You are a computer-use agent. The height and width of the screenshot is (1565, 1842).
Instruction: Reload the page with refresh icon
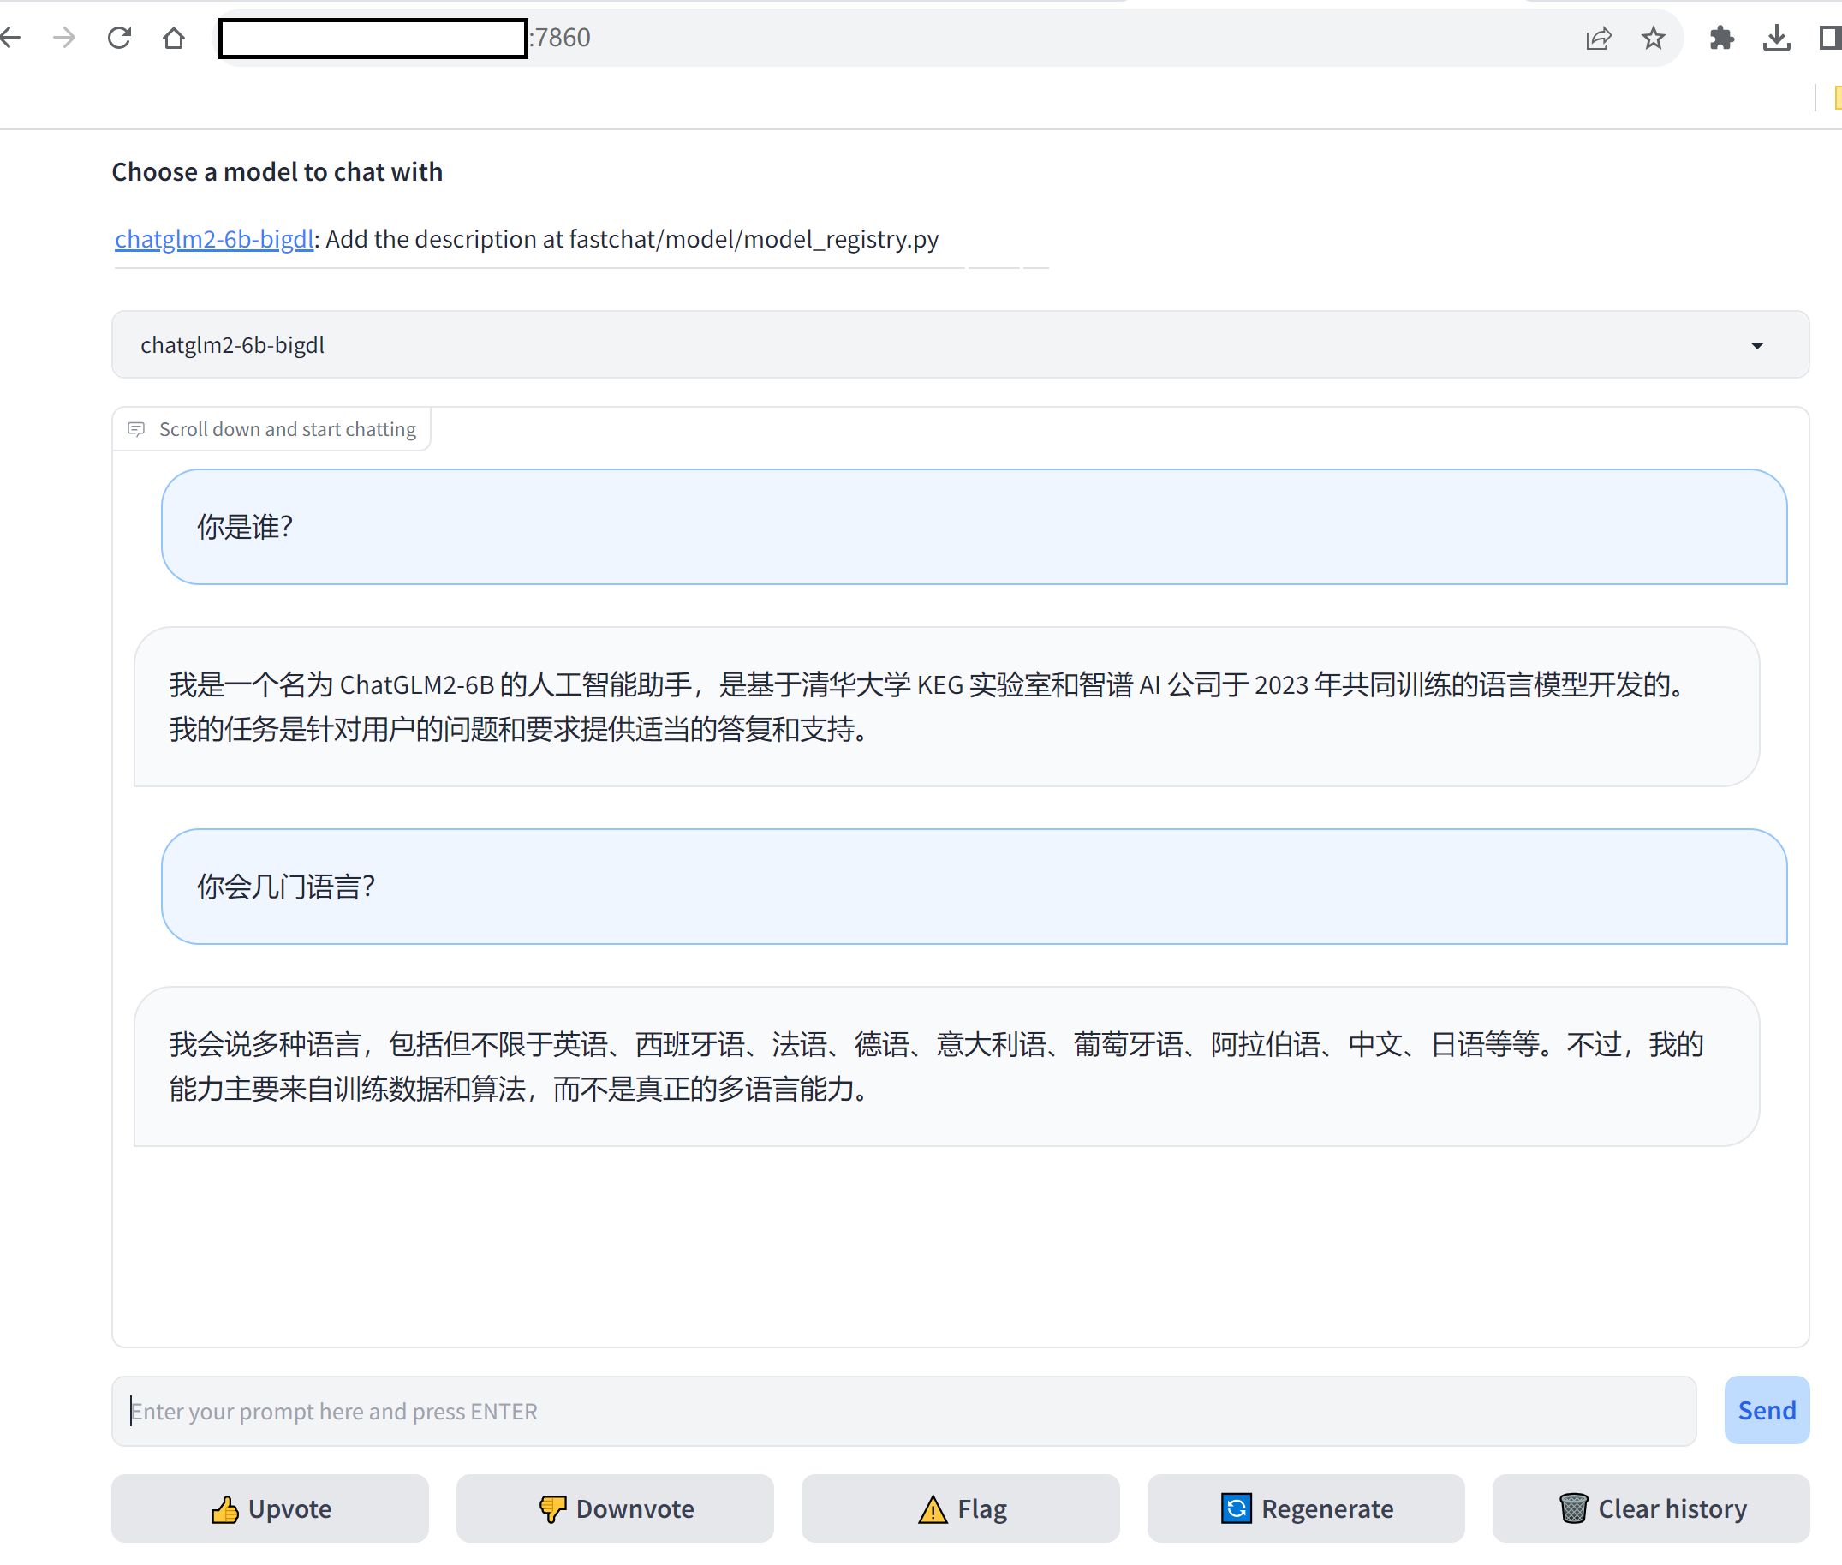pyautogui.click(x=119, y=38)
